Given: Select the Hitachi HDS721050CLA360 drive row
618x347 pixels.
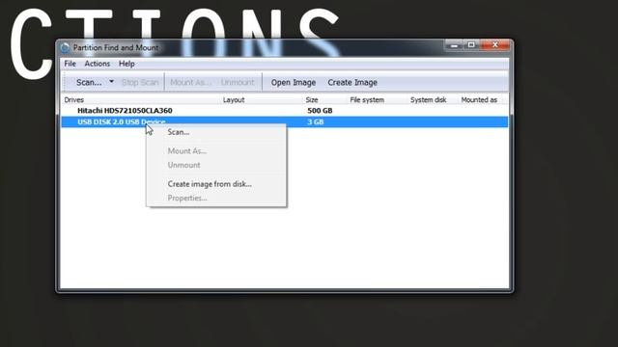Looking at the screenshot, I should pyautogui.click(x=285, y=111).
